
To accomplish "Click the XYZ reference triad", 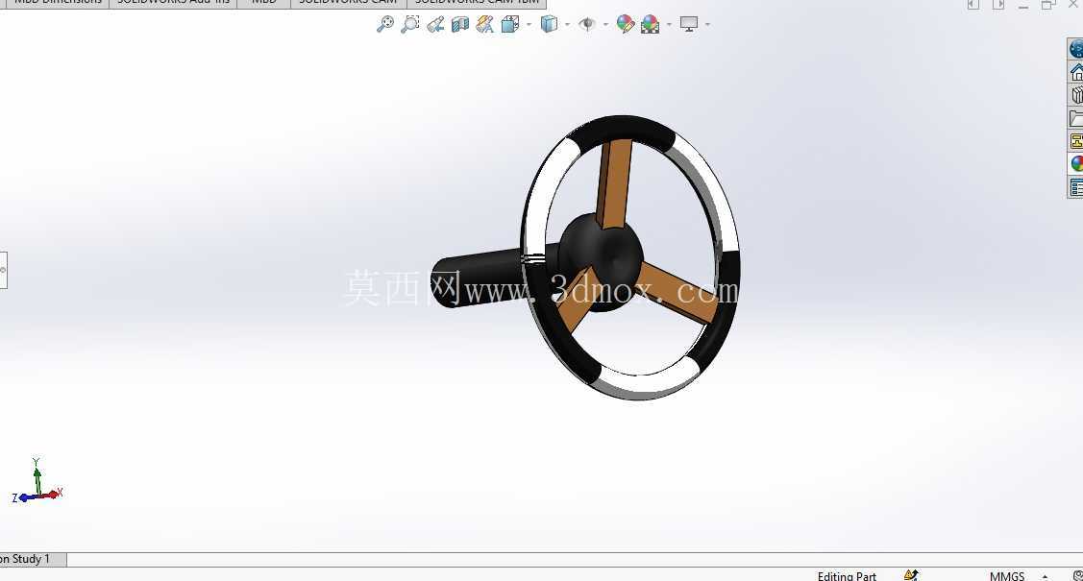I will point(37,481).
